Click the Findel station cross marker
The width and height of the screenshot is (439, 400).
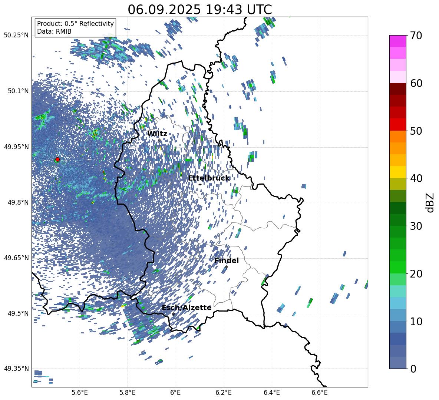pos(226,267)
